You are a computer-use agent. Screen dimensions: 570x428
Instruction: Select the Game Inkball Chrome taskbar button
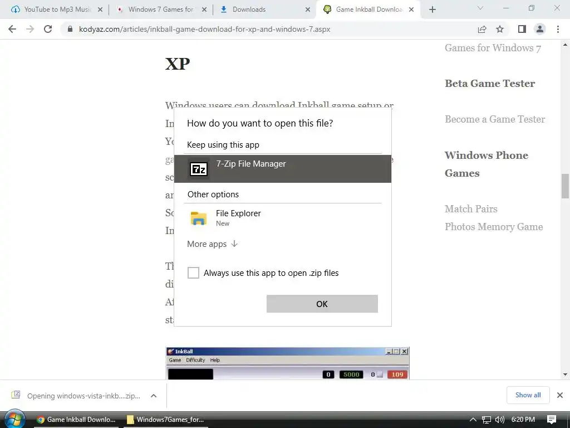pos(76,420)
